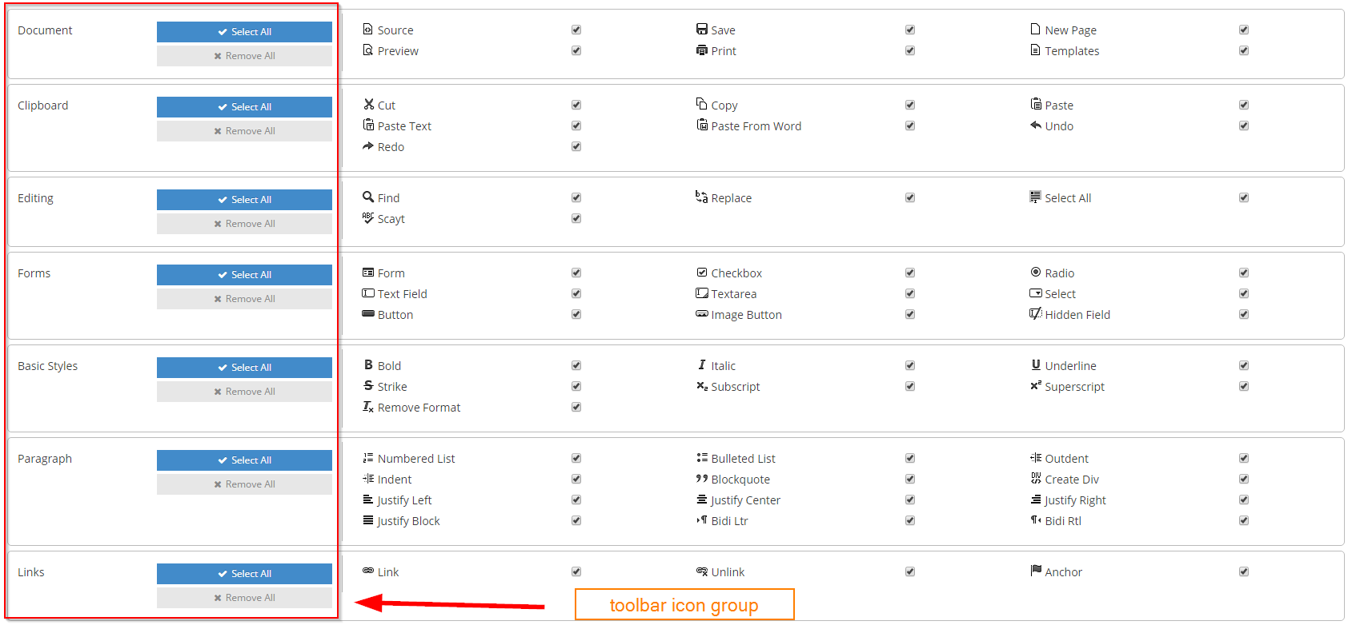Click the Cut scissors icon
This screenshot has height=625, width=1352.
(x=368, y=105)
